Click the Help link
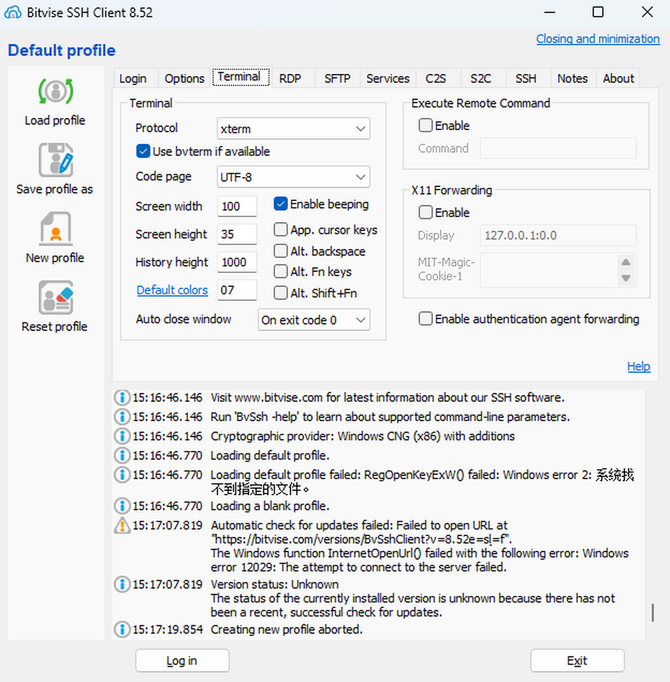670x682 pixels. point(639,366)
